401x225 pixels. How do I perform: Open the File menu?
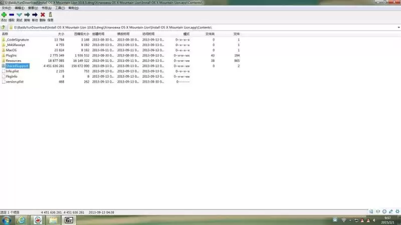click(7, 8)
